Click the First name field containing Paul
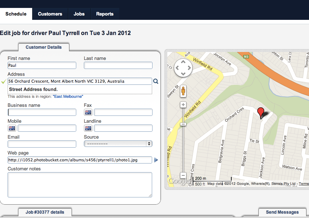 42,65
